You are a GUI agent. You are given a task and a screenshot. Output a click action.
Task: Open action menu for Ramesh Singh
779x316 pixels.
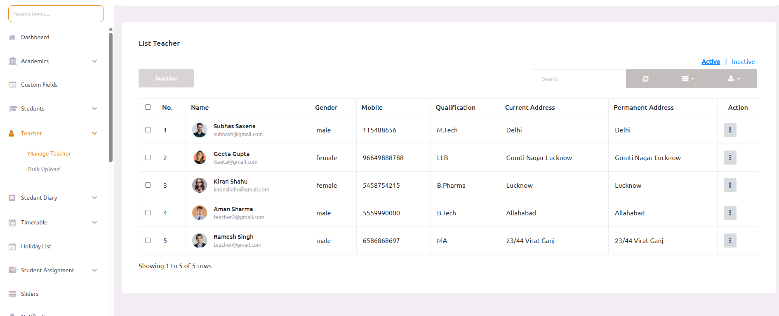730,241
